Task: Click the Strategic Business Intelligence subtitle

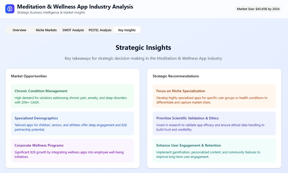Action: click(x=51, y=13)
